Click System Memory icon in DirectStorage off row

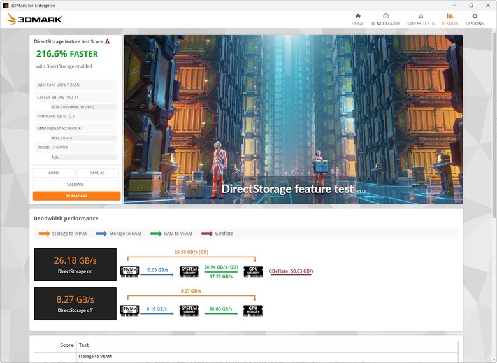[x=189, y=310]
